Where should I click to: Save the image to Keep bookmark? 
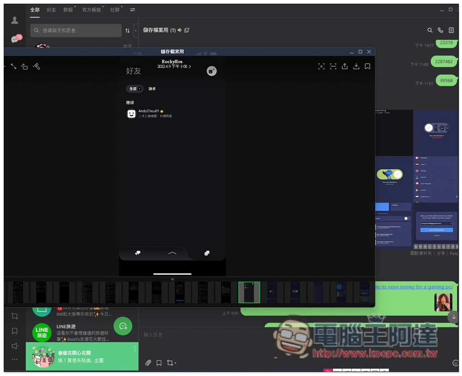(367, 66)
